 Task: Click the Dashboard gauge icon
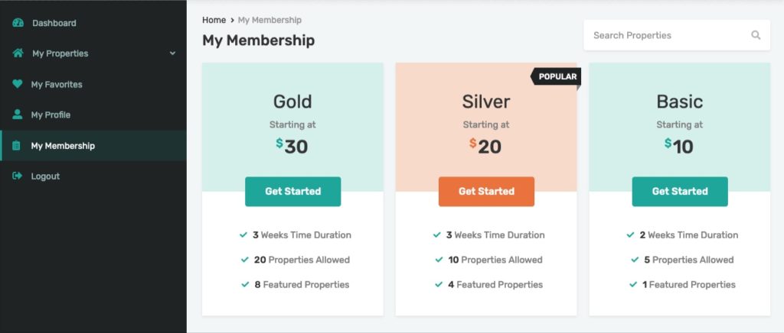coord(18,23)
